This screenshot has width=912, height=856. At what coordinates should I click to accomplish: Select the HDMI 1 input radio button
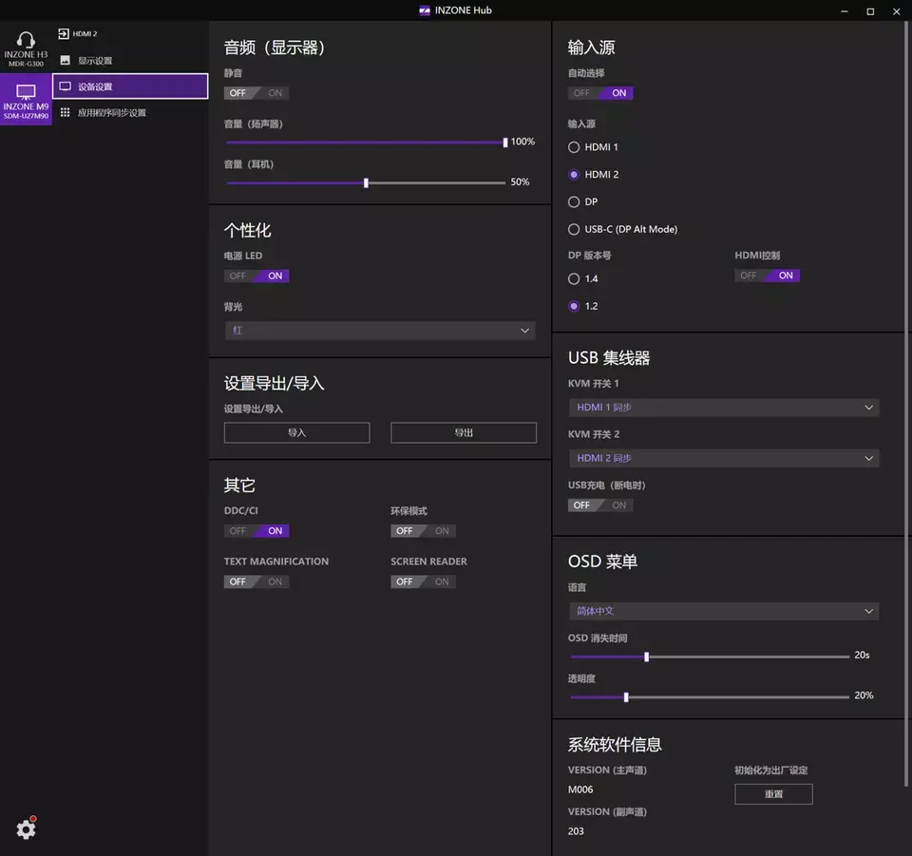pyautogui.click(x=574, y=147)
